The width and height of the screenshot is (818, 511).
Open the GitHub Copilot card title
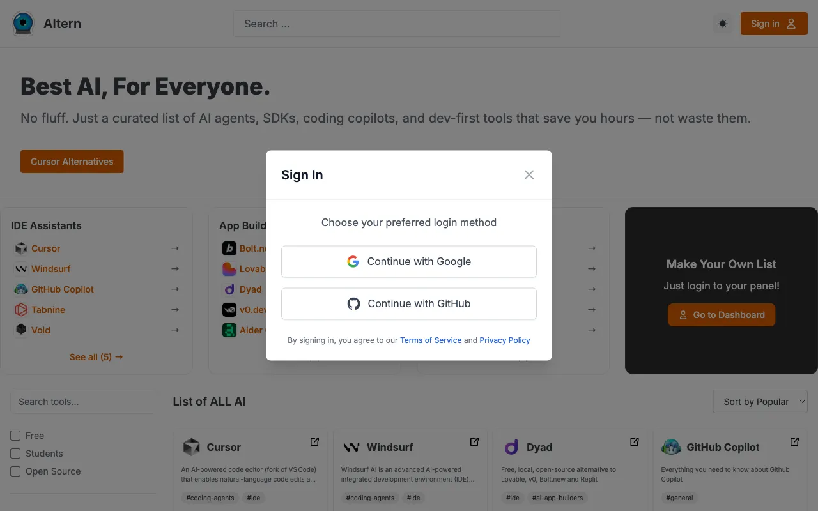click(x=723, y=447)
